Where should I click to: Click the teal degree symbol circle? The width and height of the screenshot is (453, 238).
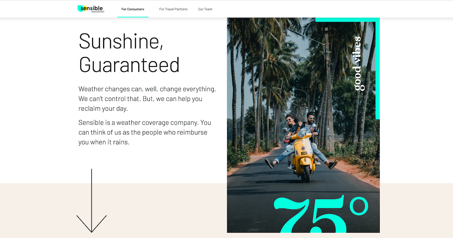click(358, 207)
